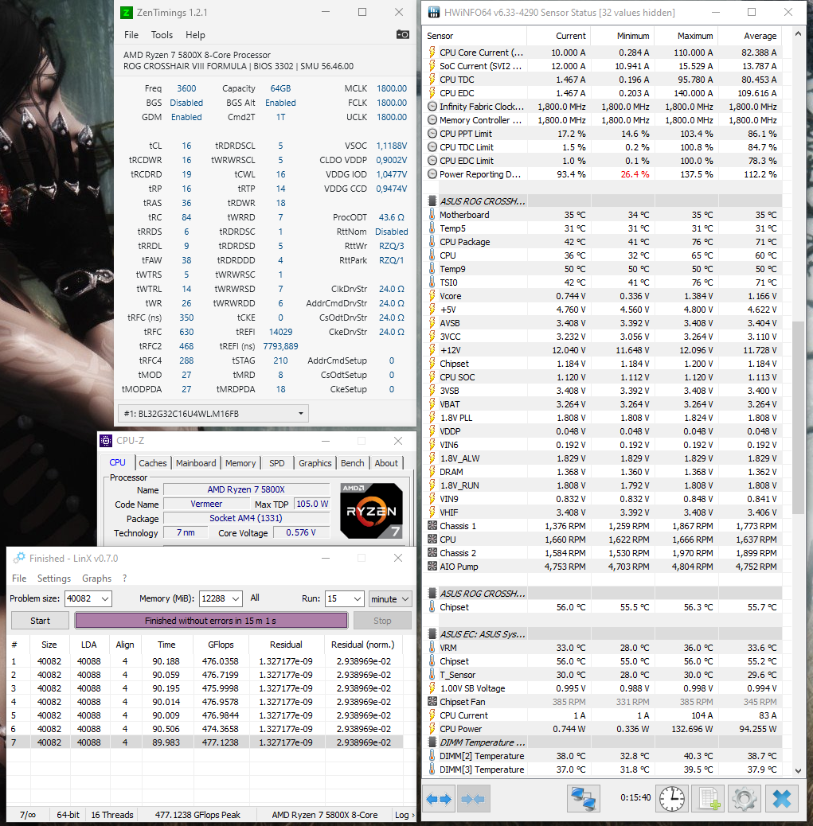The height and width of the screenshot is (826, 813).
Task: Open HWiNFO remote network monitors icon
Action: pyautogui.click(x=584, y=799)
